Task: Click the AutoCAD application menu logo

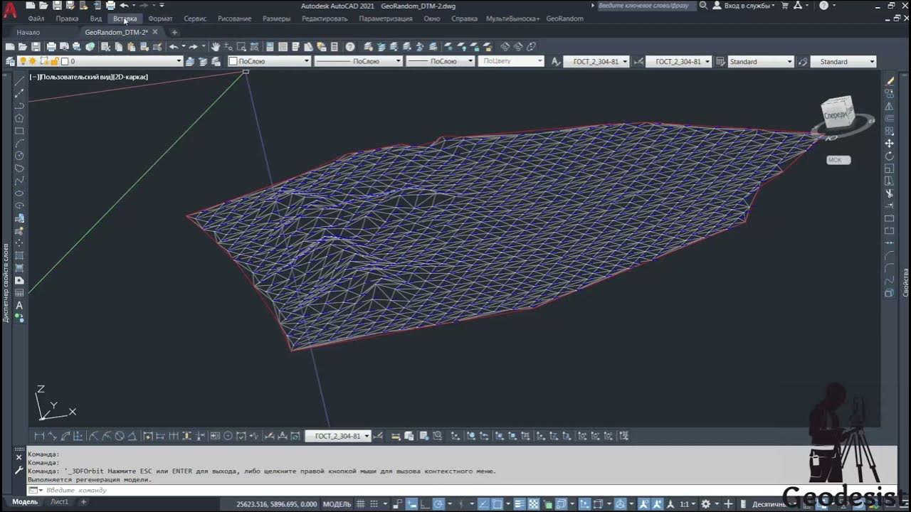Action: click(x=9, y=11)
